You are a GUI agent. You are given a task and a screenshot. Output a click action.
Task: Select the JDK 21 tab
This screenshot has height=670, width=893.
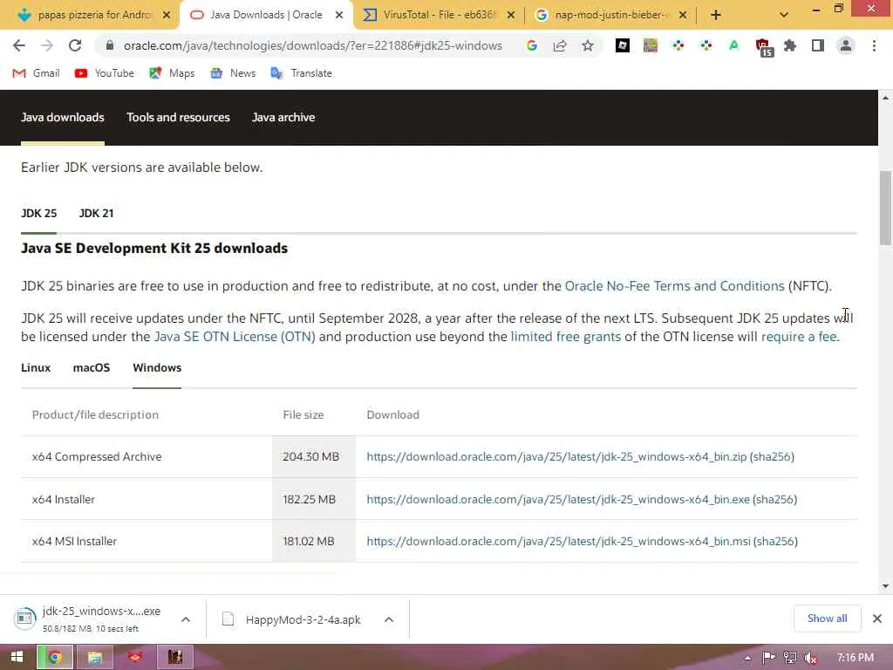(x=96, y=213)
